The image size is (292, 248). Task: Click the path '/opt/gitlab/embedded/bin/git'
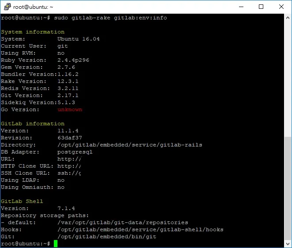pos(107,237)
